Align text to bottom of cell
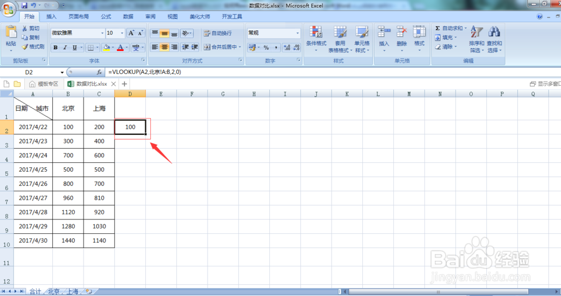Viewport: 561px width, 296px height. [174, 33]
